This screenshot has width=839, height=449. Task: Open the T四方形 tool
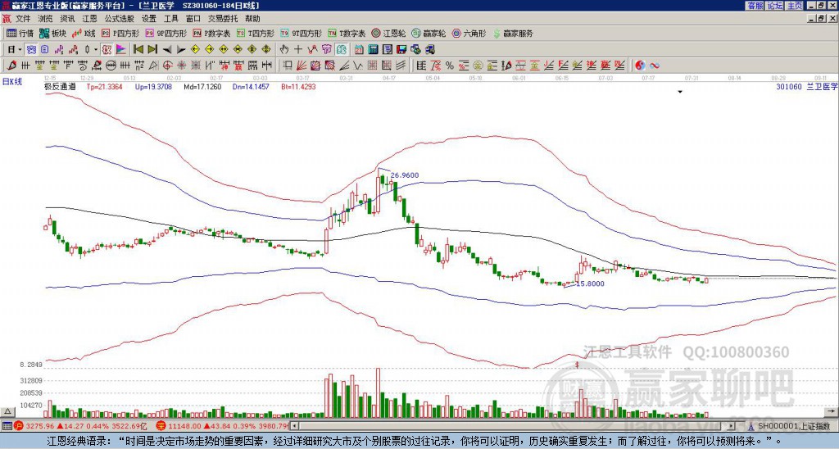[x=256, y=33]
